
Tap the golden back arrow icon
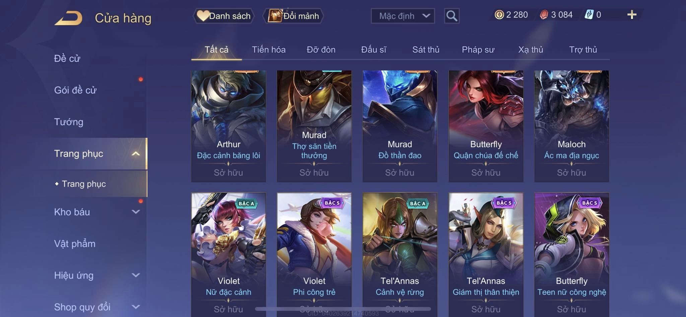(x=69, y=18)
